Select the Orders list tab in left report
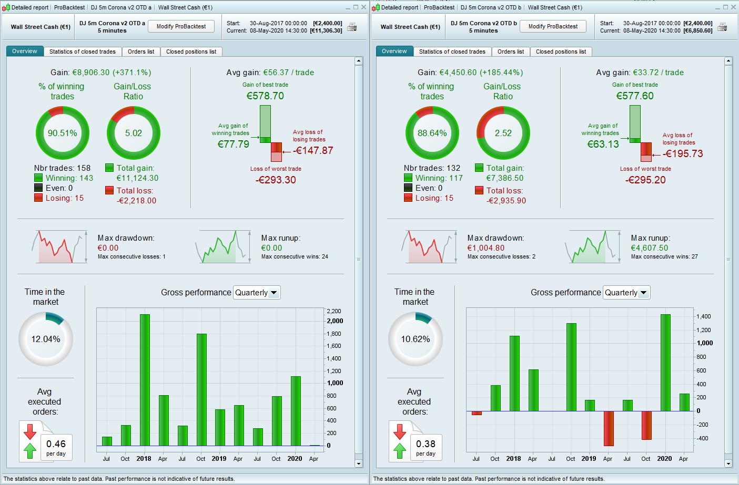 [141, 51]
